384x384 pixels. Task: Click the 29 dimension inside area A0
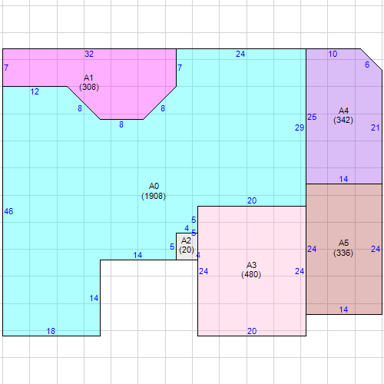300,127
